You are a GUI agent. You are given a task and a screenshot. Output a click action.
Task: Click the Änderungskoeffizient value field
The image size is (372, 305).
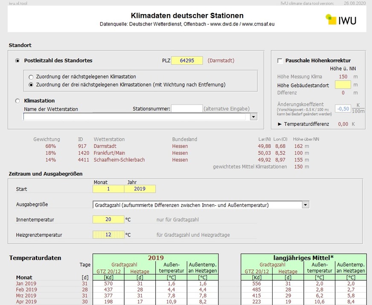(343, 109)
